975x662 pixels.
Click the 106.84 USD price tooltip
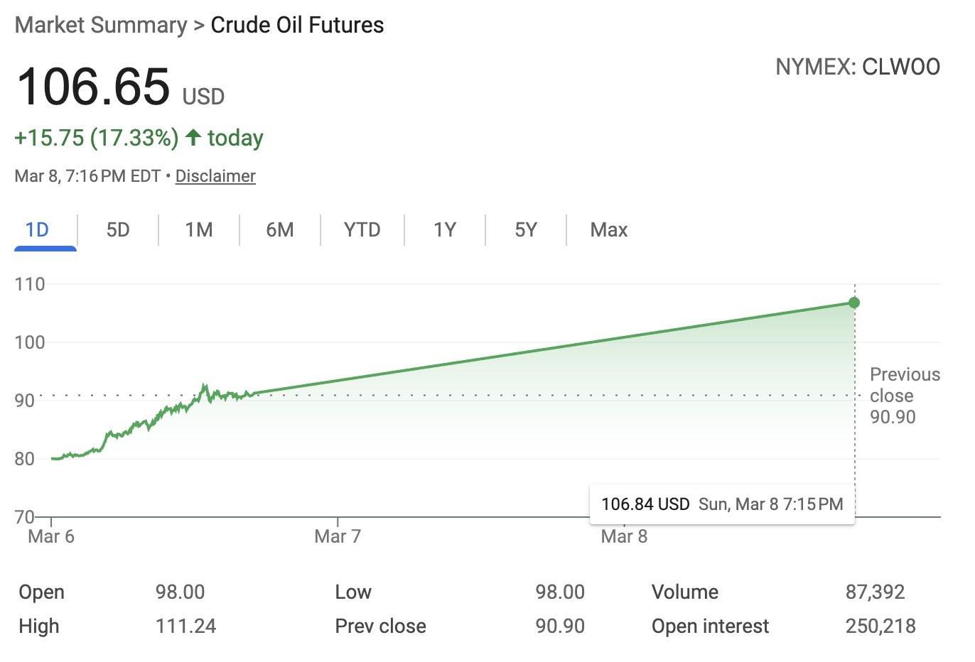pyautogui.click(x=722, y=504)
